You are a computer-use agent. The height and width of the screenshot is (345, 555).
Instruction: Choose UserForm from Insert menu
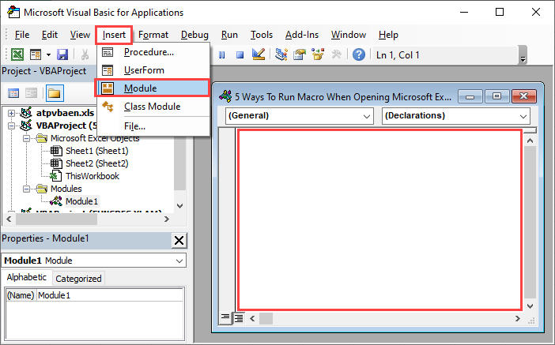(x=153, y=70)
